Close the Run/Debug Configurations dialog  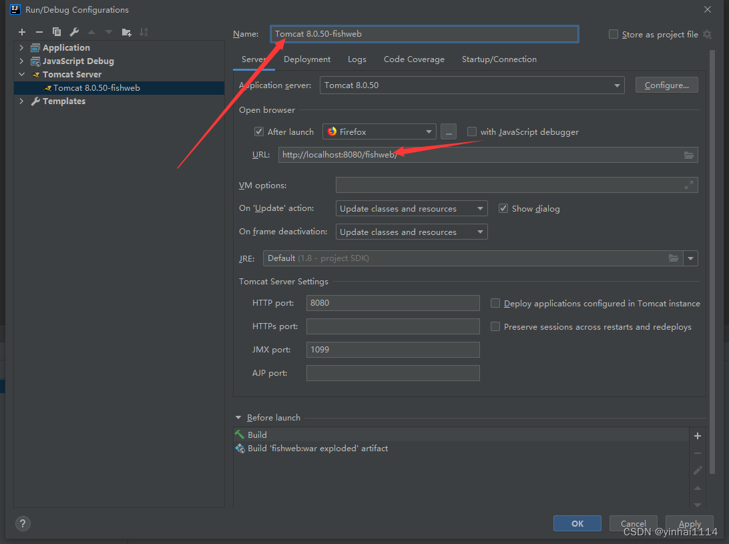click(708, 9)
